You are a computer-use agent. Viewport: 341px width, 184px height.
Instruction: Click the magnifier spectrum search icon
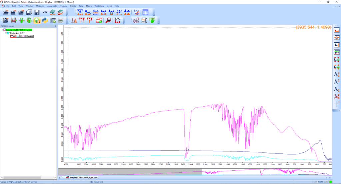108,21
